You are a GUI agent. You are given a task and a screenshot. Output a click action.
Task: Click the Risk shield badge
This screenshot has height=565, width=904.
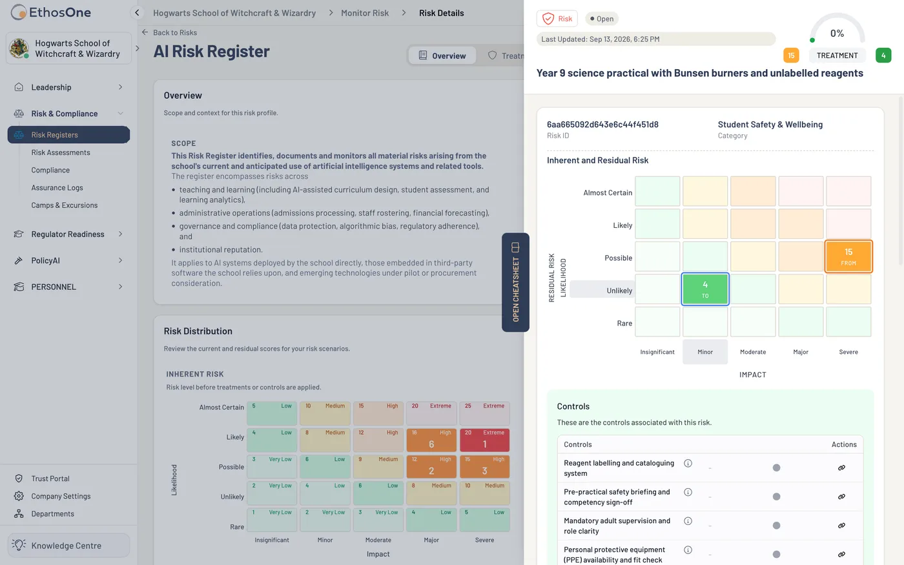pos(557,19)
